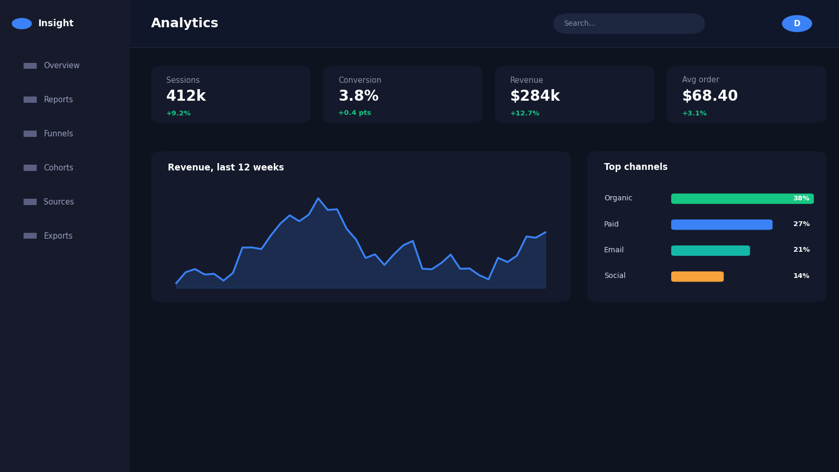Open the Conversion 3.8% card
Viewport: 839px width, 472px height.
[x=403, y=94]
